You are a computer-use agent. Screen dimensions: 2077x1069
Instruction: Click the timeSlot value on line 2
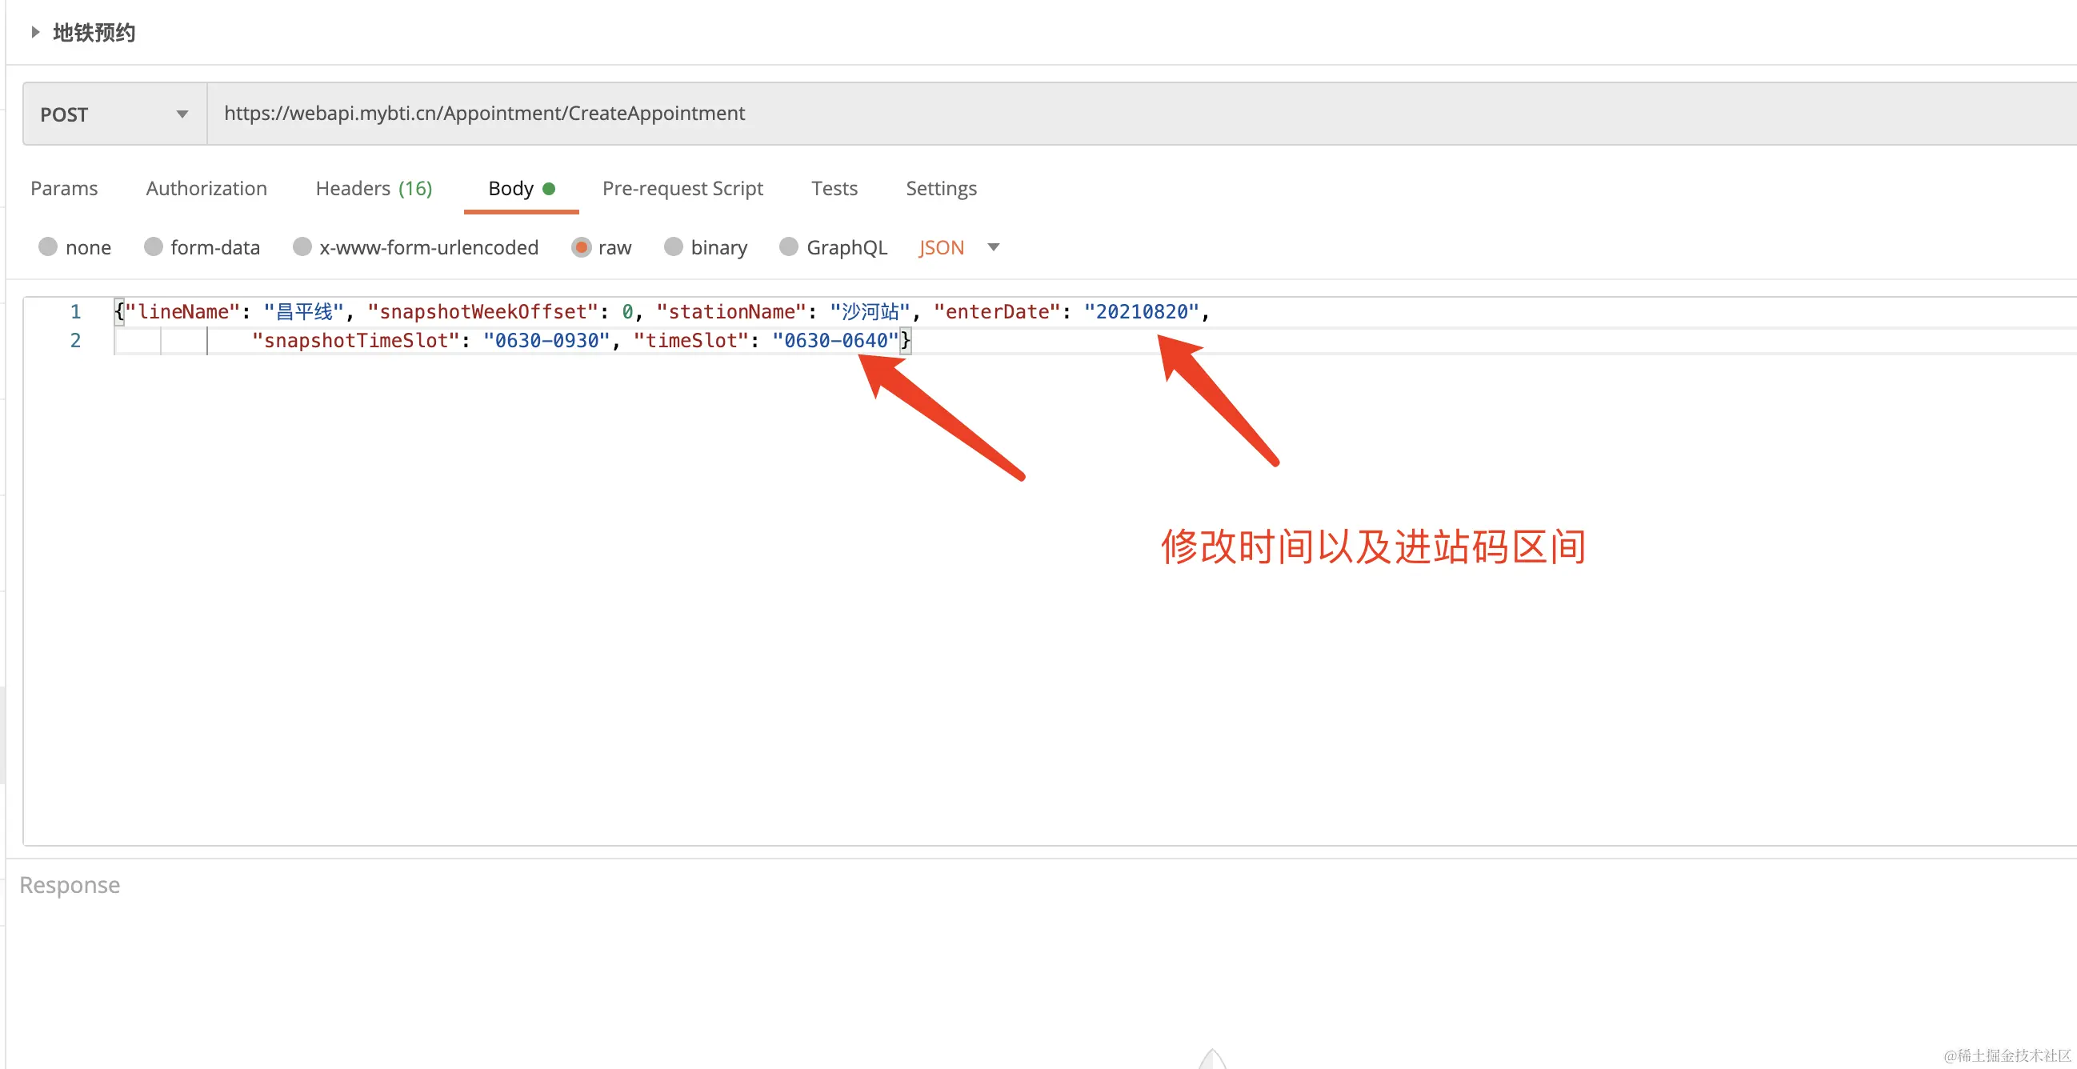835,341
